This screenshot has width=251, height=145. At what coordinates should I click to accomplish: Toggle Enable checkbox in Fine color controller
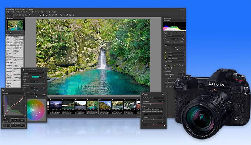point(24,77)
